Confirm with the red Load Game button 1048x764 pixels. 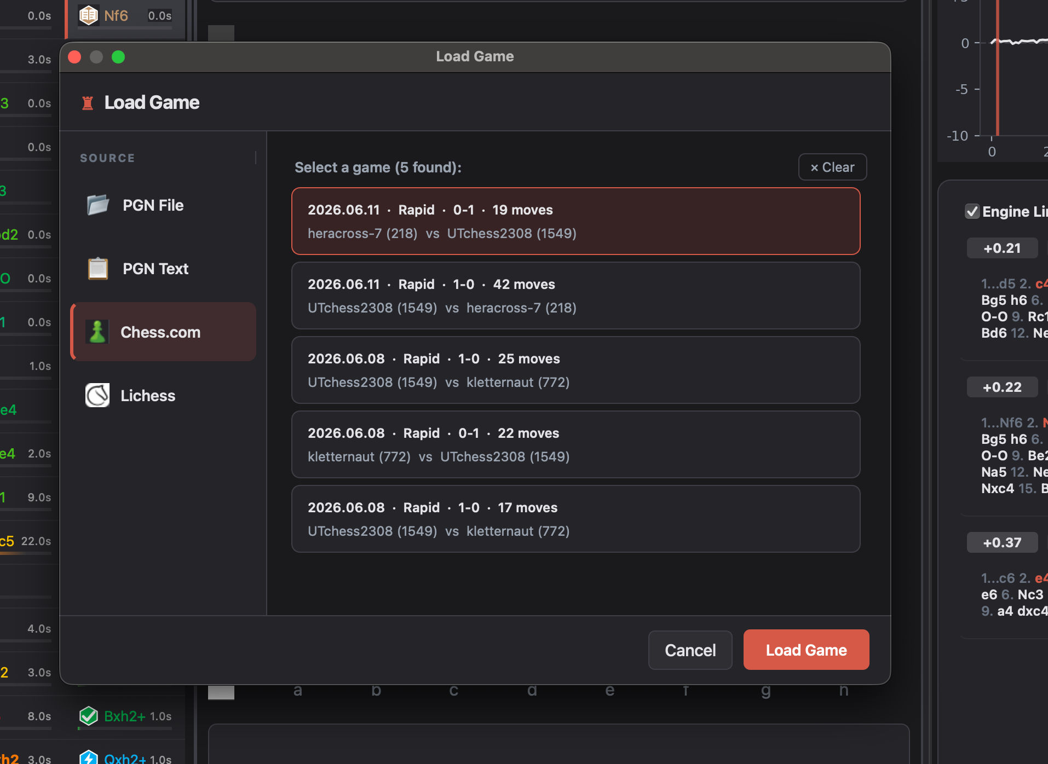point(806,650)
